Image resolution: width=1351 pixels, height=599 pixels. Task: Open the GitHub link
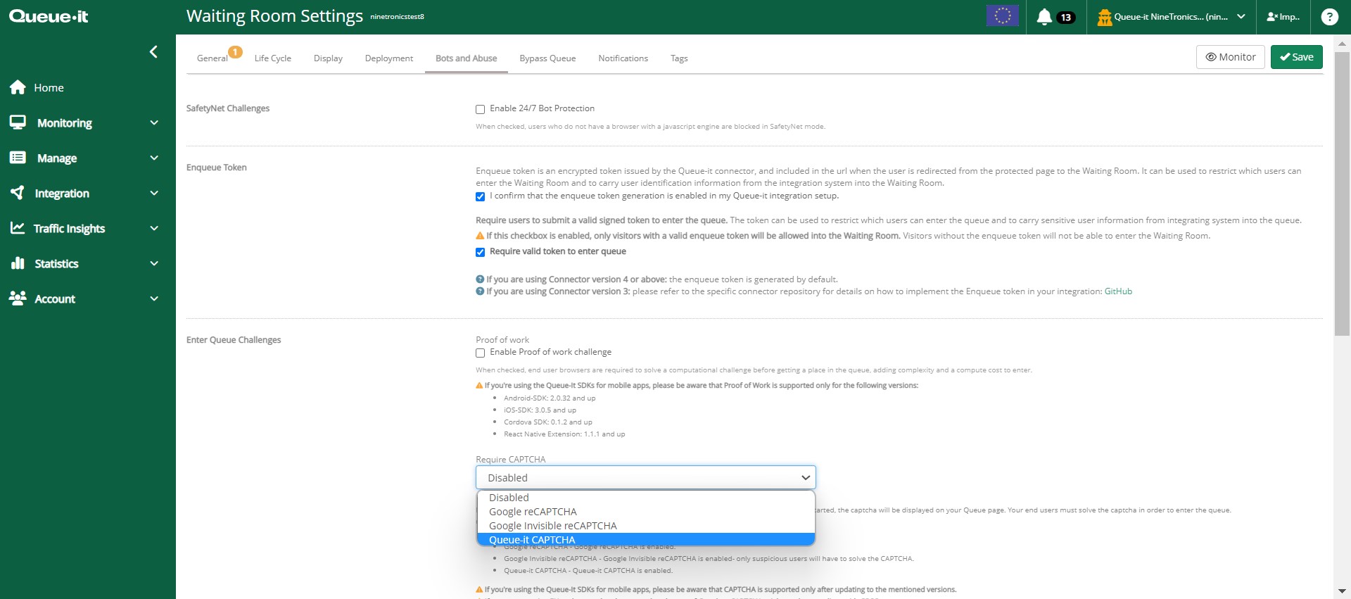click(x=1118, y=291)
